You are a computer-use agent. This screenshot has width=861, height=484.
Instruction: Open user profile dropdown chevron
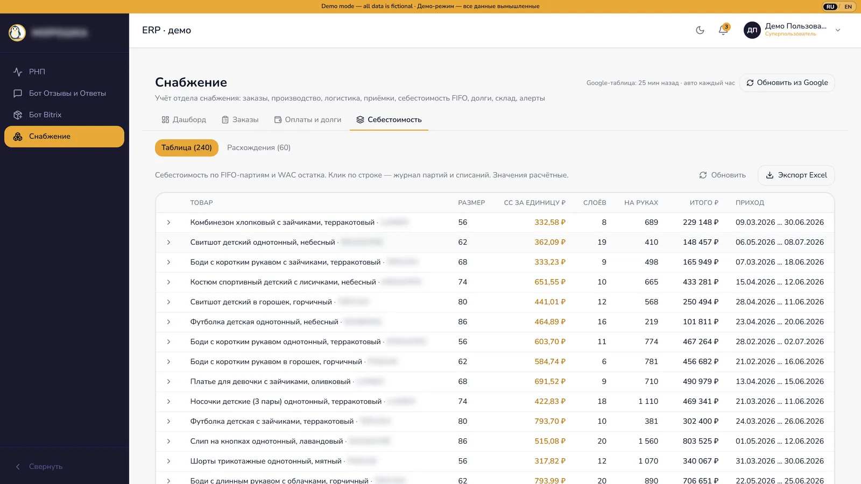(x=838, y=31)
